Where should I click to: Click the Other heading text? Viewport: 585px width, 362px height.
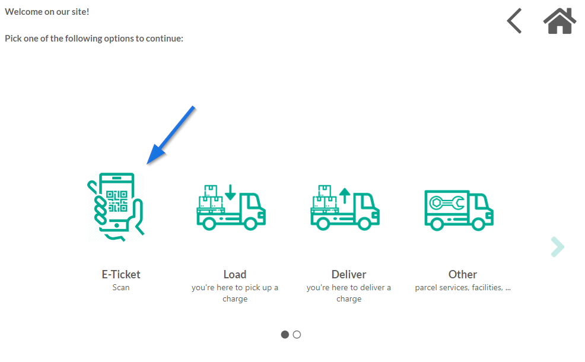coord(463,274)
